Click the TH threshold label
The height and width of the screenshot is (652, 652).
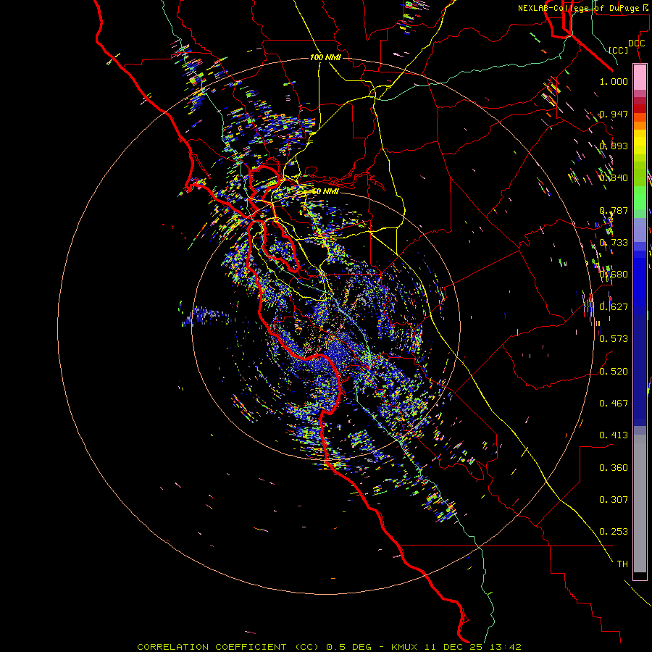click(622, 564)
